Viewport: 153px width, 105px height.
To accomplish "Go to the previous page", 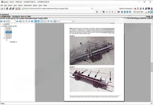I will (4, 21).
